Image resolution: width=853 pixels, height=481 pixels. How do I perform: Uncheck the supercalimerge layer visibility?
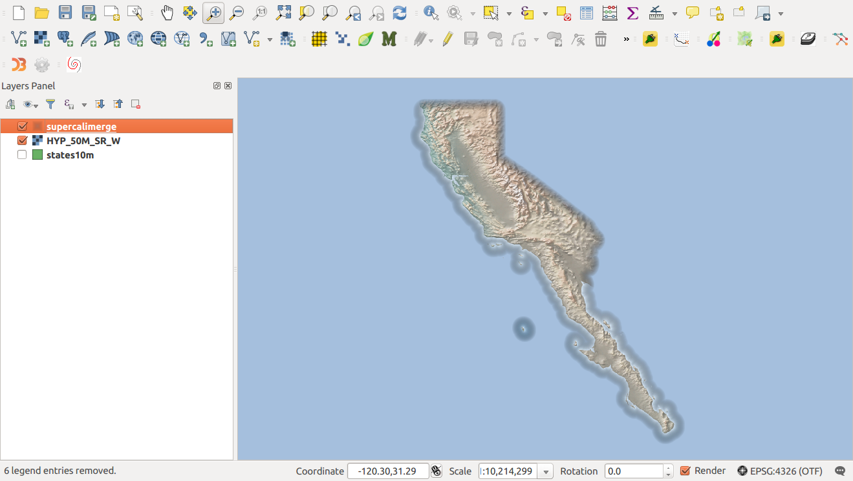coord(22,126)
